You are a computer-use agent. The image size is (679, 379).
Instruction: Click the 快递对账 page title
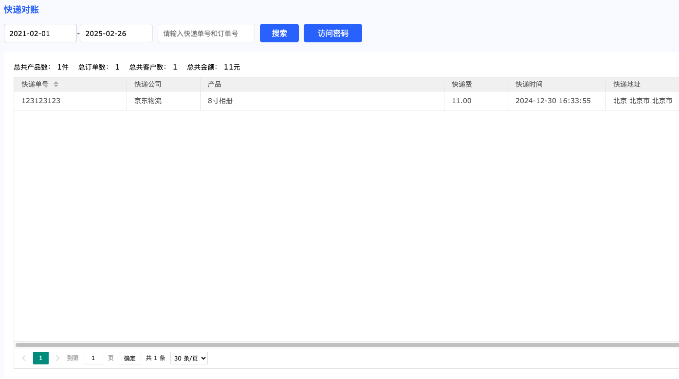(21, 9)
